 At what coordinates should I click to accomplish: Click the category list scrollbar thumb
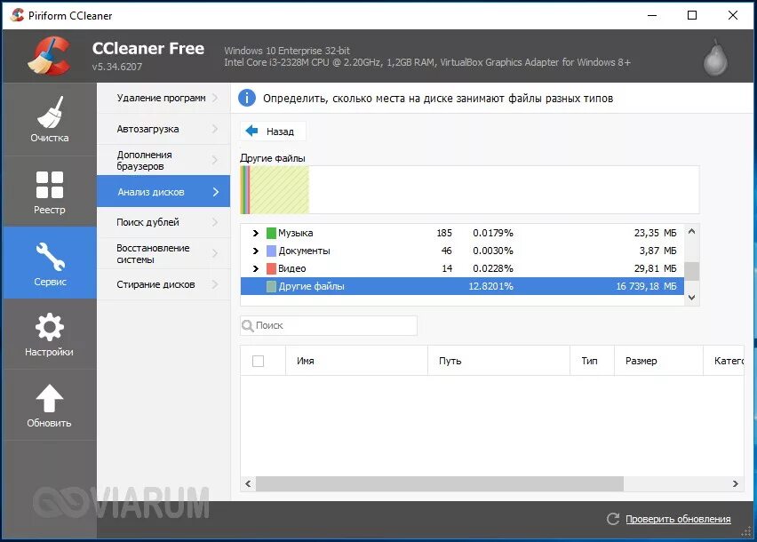[692, 271]
